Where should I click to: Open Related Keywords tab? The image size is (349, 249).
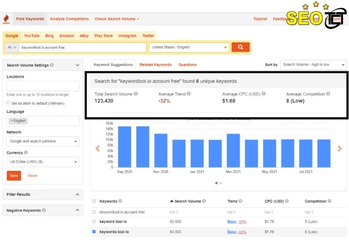[156, 65]
